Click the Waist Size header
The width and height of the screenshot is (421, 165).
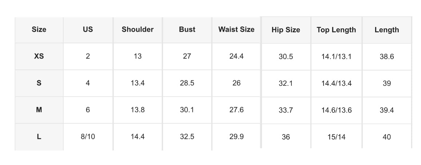click(236, 30)
